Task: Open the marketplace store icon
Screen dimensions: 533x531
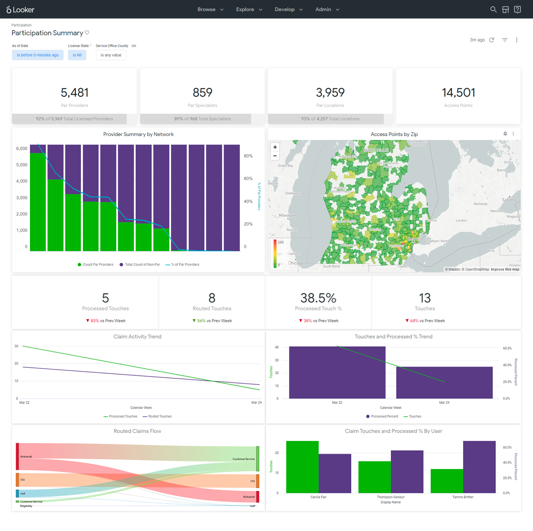Action: pyautogui.click(x=505, y=10)
